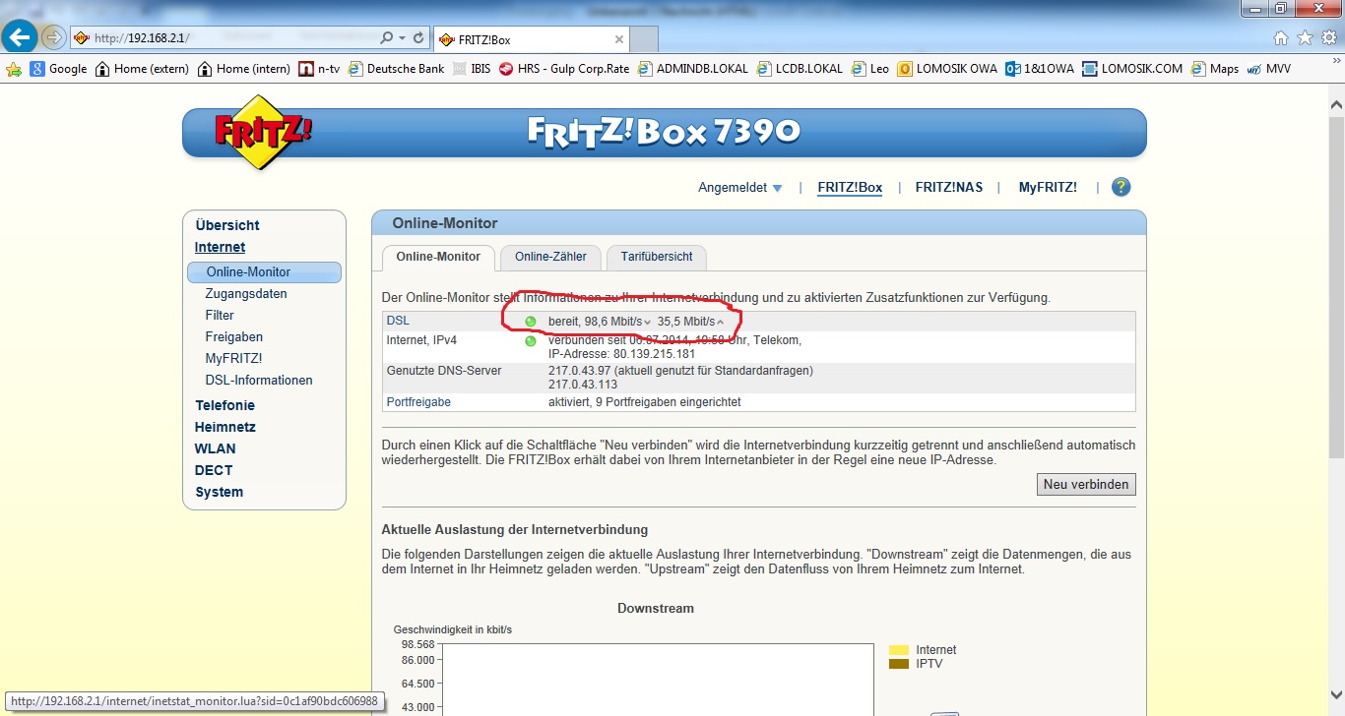Open Zugangsdaten in the sidebar
Screen dimensions: 1345x716
pyautogui.click(x=246, y=294)
